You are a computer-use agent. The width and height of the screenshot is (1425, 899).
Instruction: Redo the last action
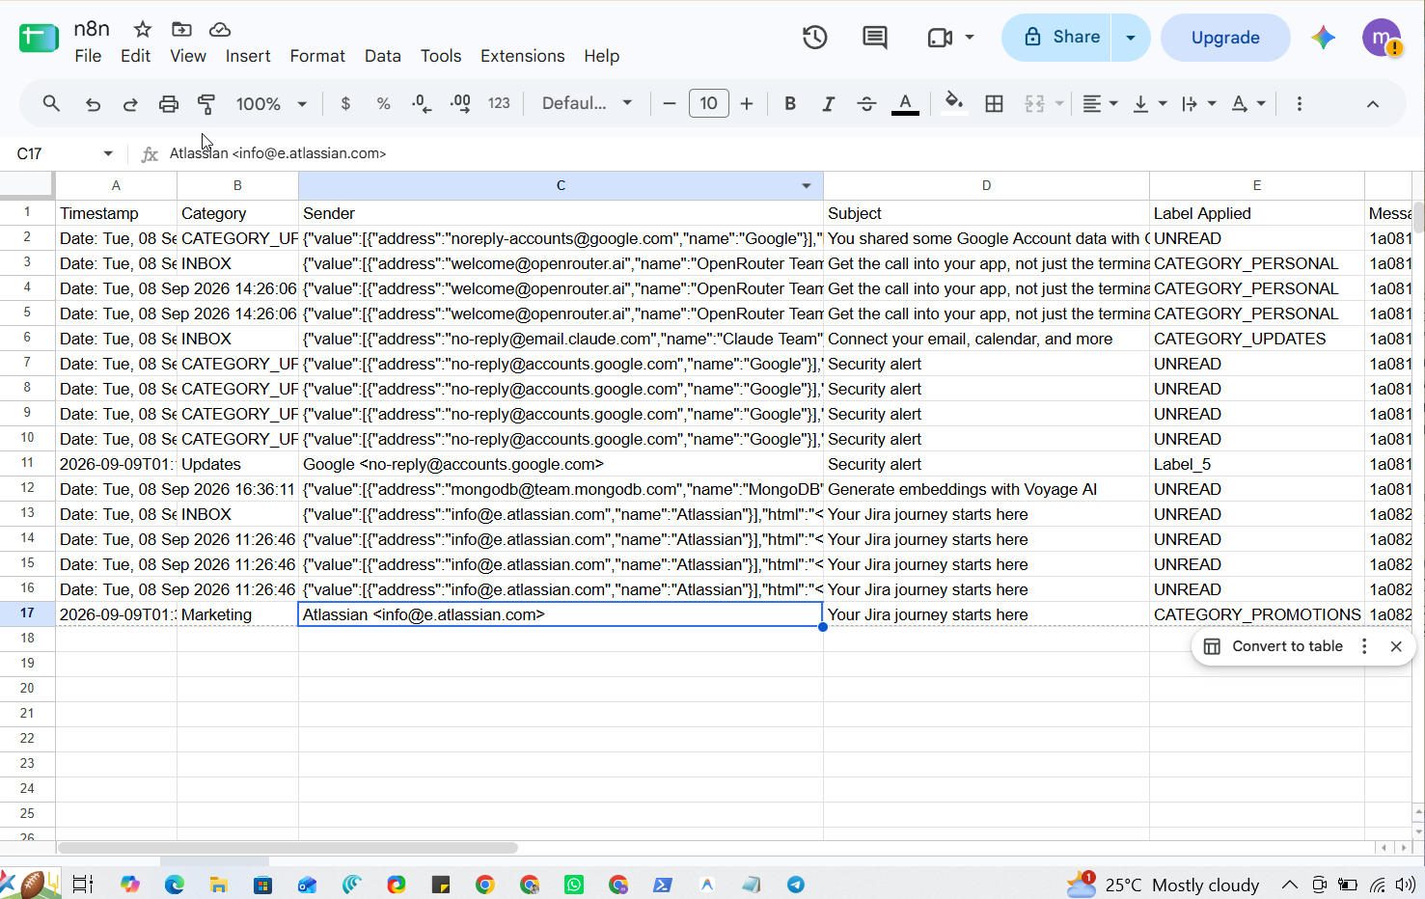[x=130, y=104]
